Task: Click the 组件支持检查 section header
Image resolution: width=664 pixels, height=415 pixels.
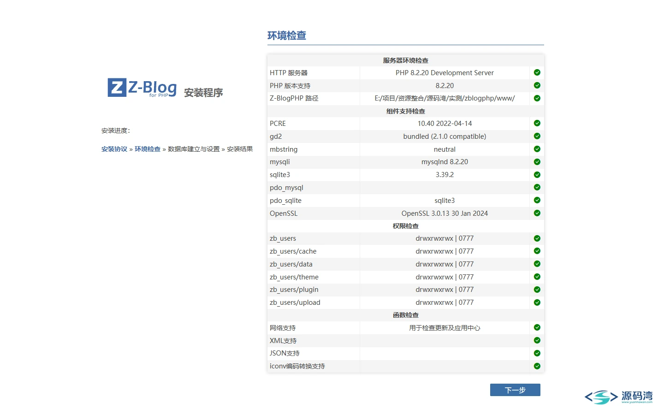Action: (x=406, y=111)
